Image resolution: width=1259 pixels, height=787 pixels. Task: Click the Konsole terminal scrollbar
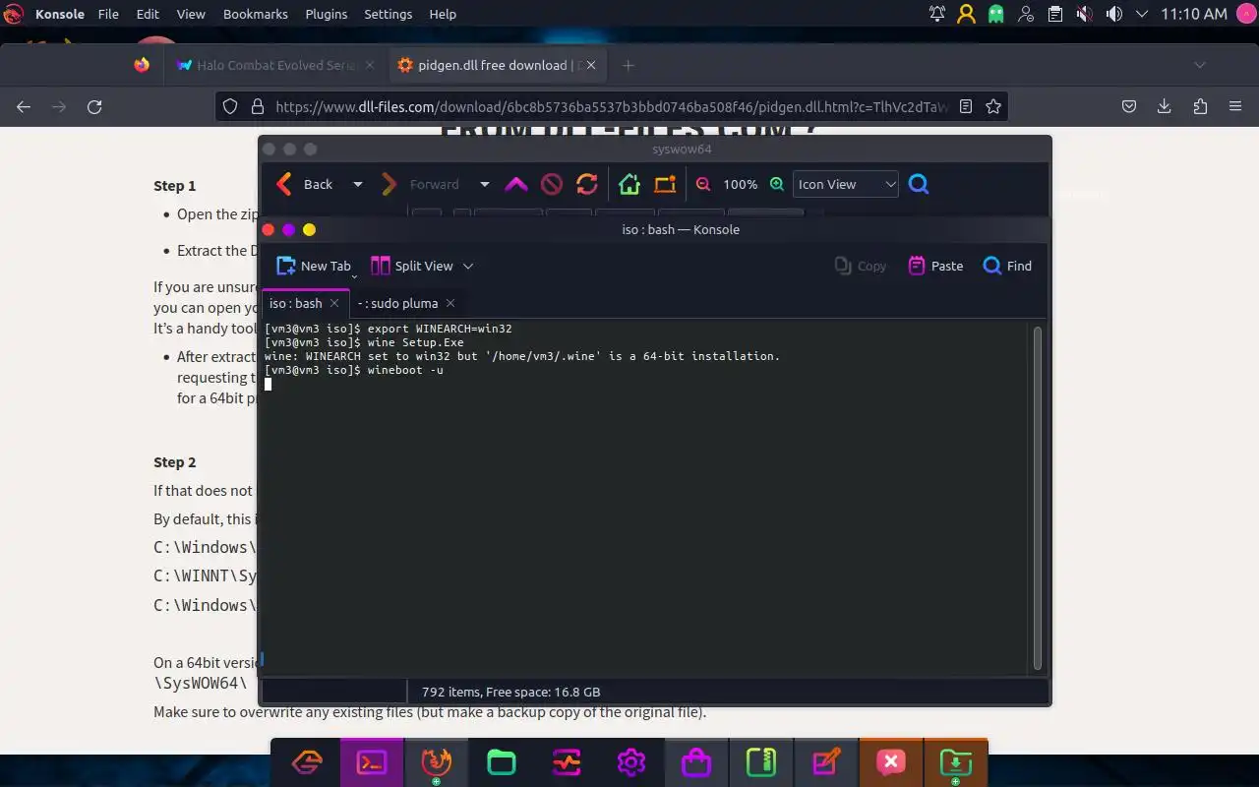coord(1036,498)
